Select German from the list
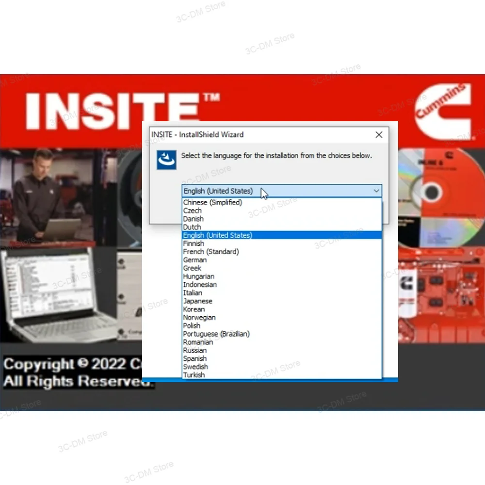The height and width of the screenshot is (485, 485). 282,260
